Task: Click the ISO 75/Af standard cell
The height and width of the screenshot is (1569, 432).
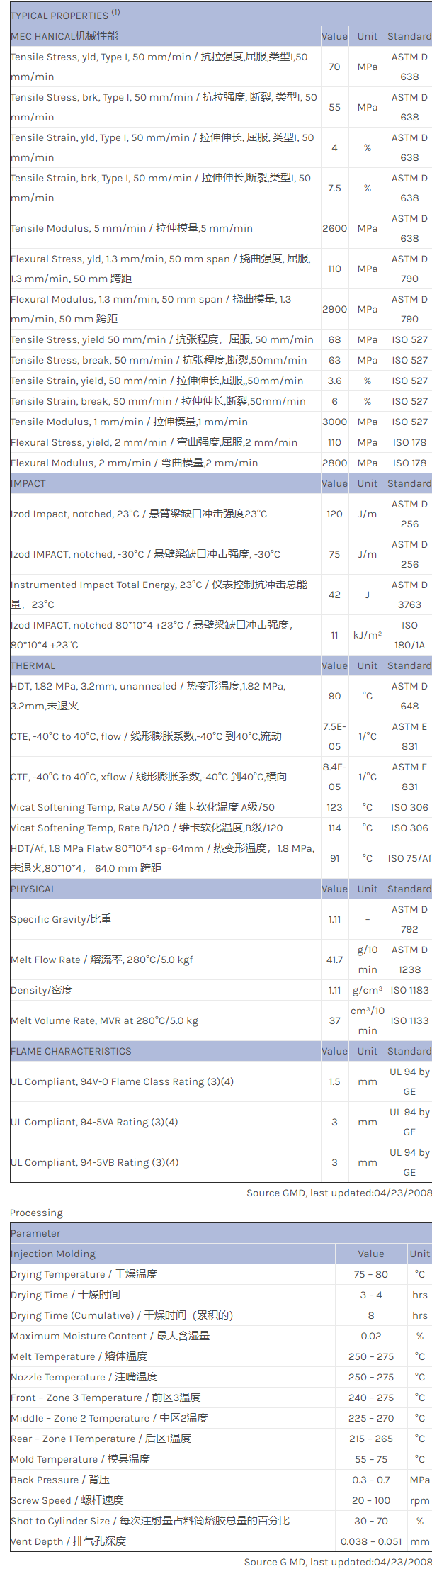Action: (x=409, y=858)
